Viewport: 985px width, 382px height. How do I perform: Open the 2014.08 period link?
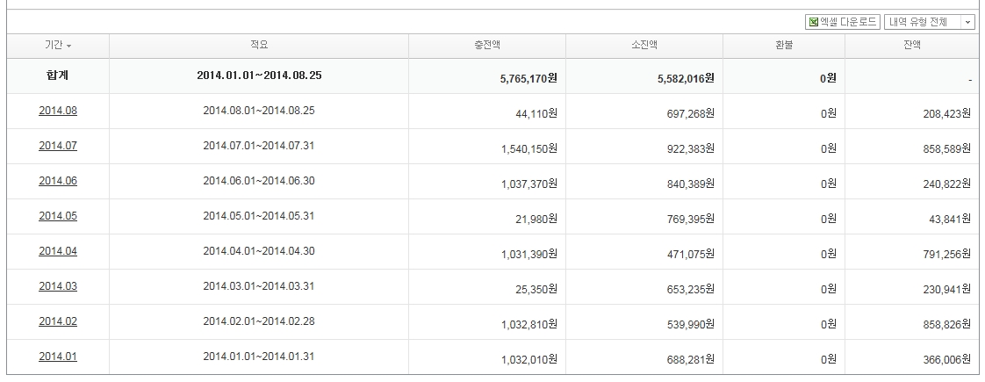coord(58,111)
